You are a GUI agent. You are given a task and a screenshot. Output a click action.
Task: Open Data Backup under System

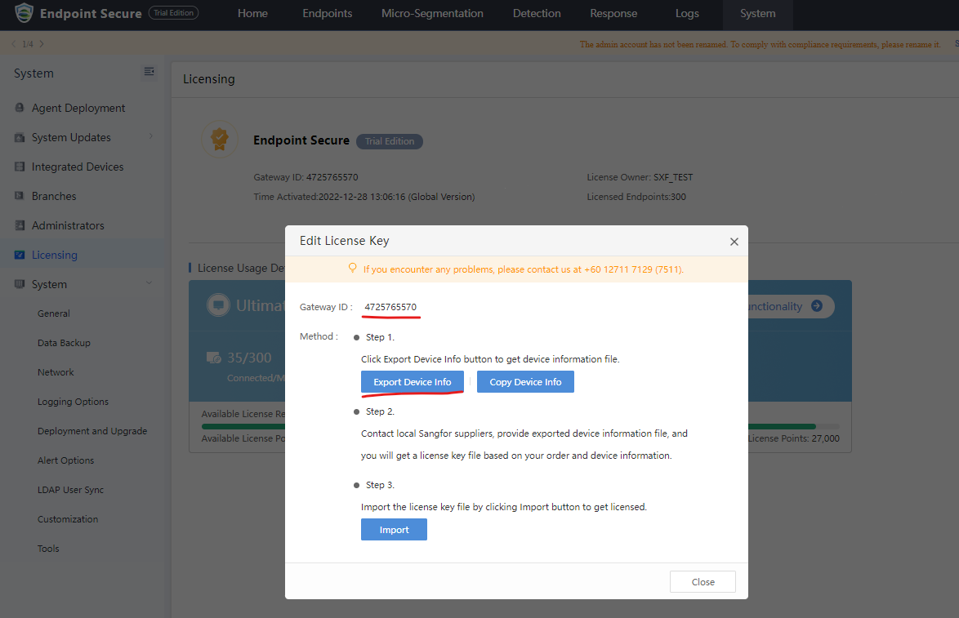64,343
